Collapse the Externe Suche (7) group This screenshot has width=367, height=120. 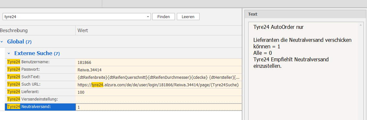(x=9, y=54)
